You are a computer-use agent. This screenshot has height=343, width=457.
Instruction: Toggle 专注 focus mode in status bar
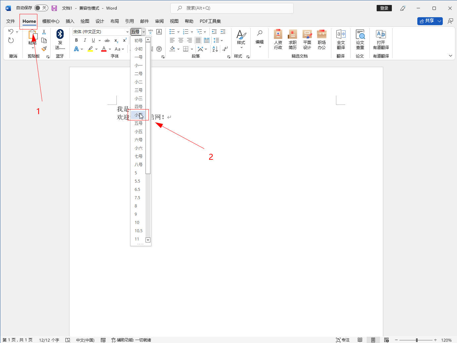[x=343, y=340]
